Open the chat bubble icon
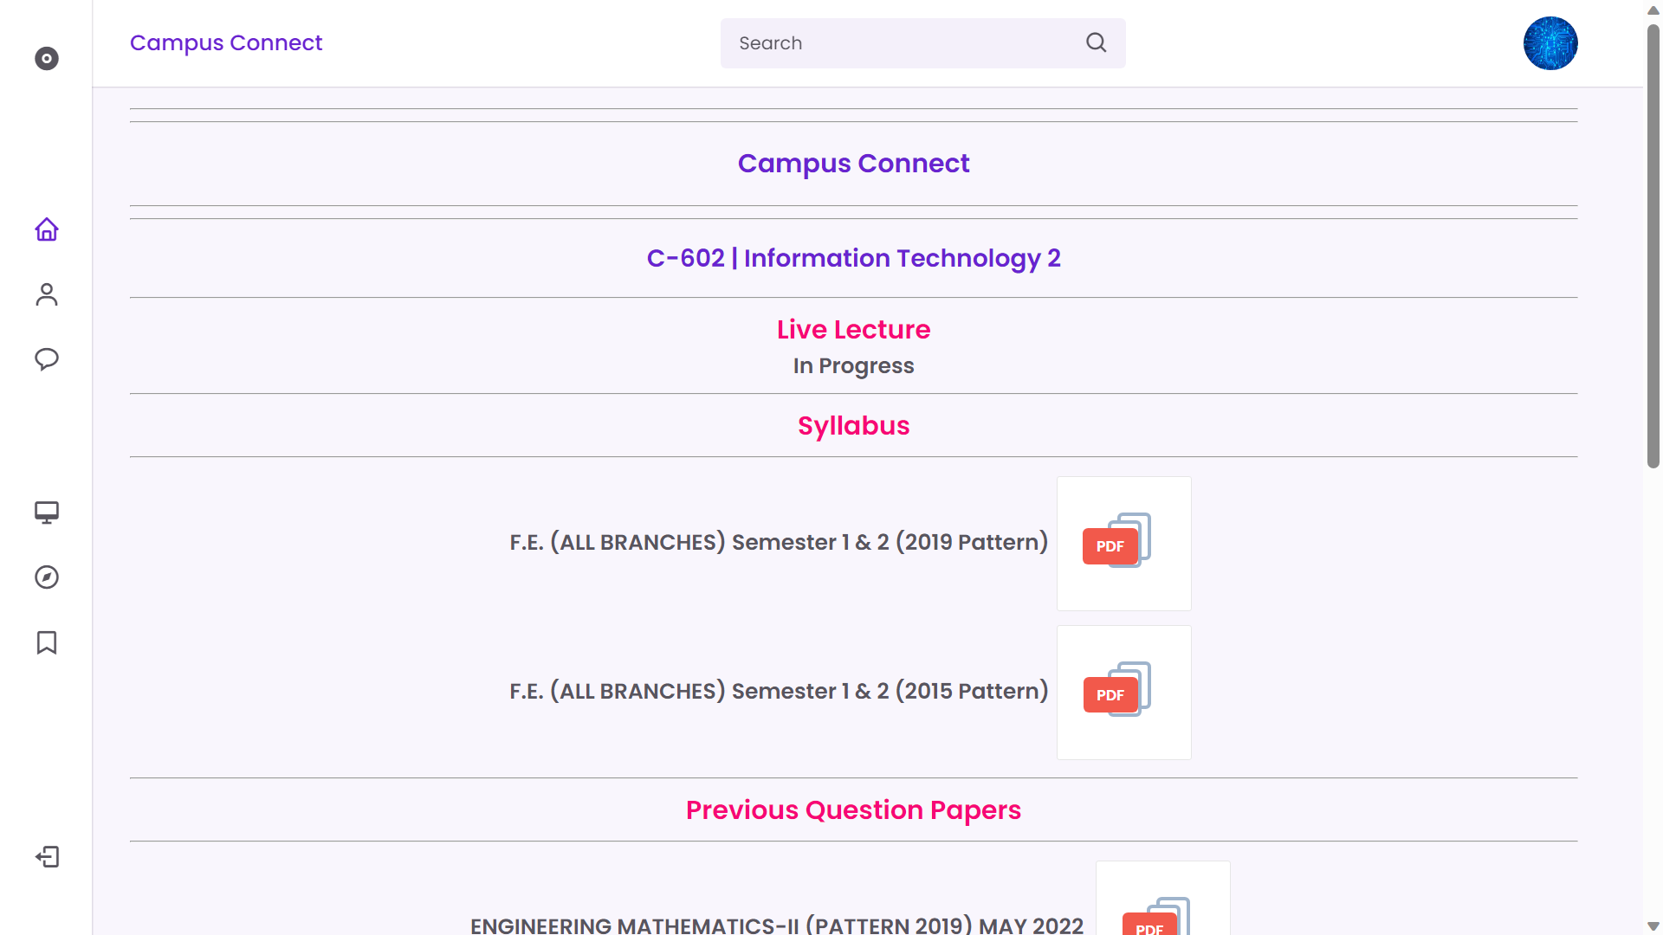 click(x=47, y=359)
